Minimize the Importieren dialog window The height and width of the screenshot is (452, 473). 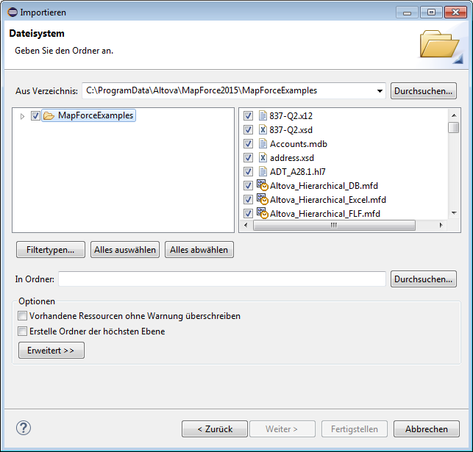[x=408, y=12]
